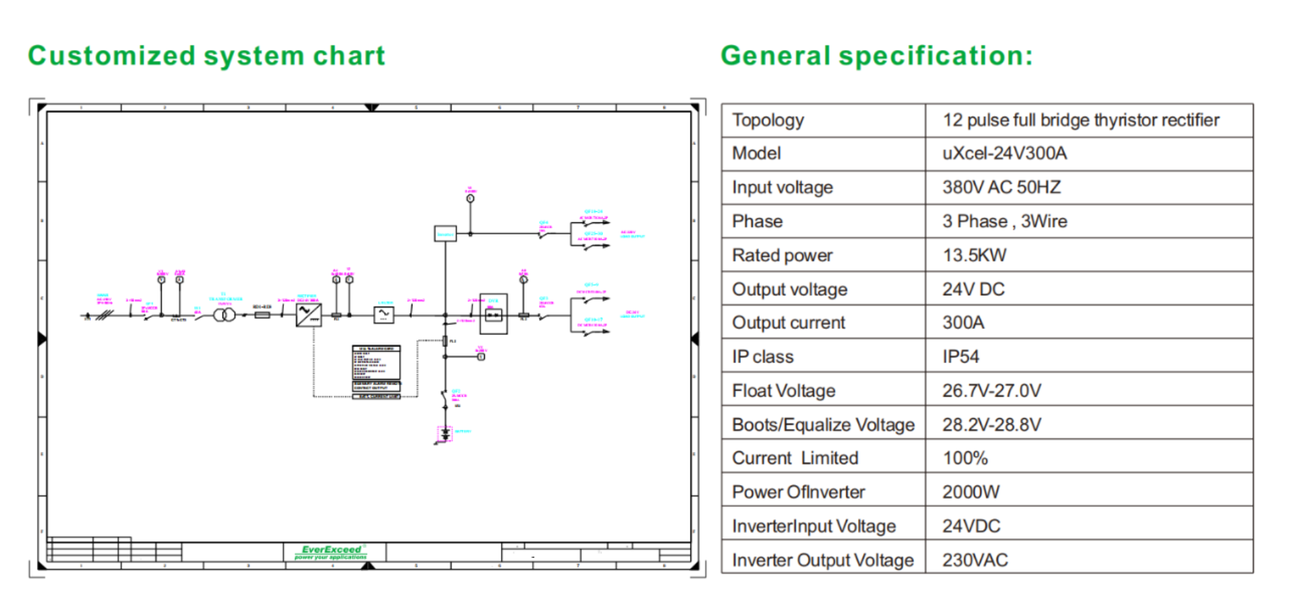The width and height of the screenshot is (1298, 608).
Task: Click the Float Voltage row label
Action: 784,390
